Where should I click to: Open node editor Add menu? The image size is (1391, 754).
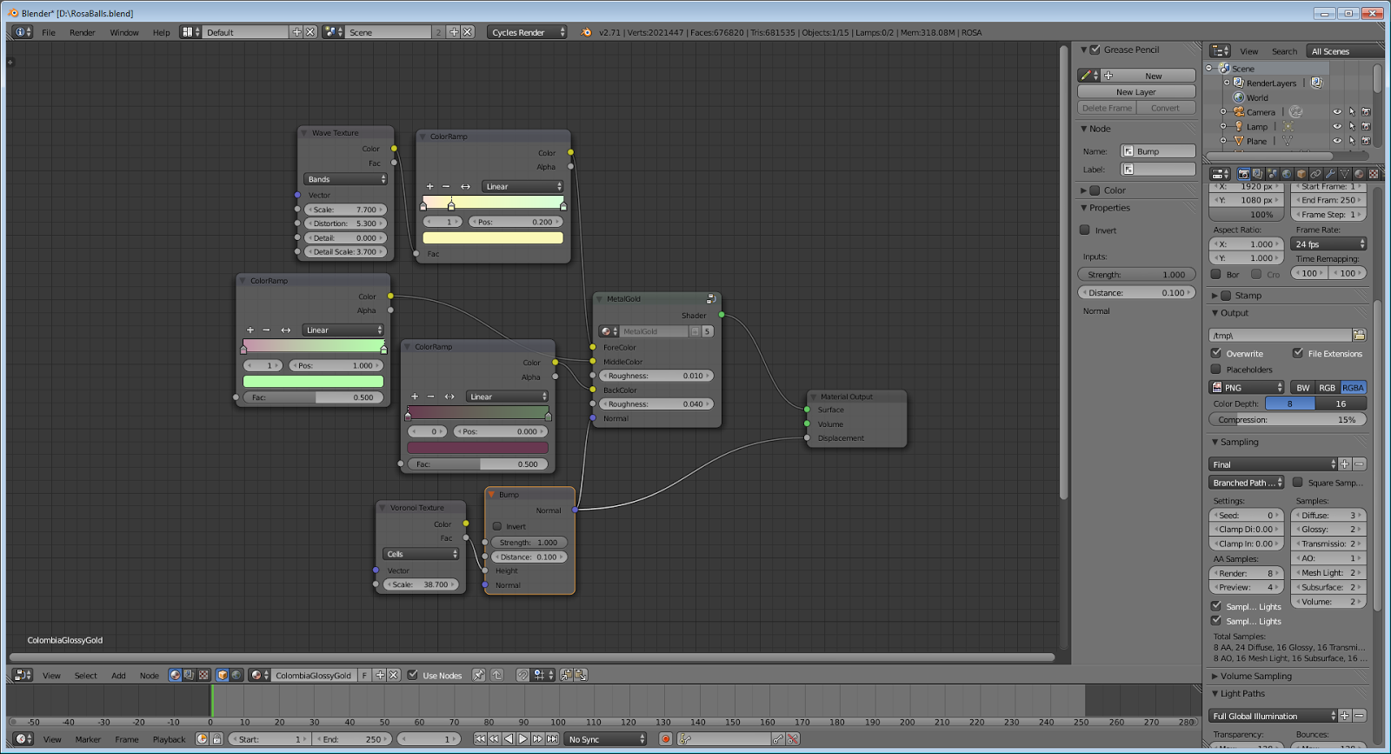[x=118, y=675]
